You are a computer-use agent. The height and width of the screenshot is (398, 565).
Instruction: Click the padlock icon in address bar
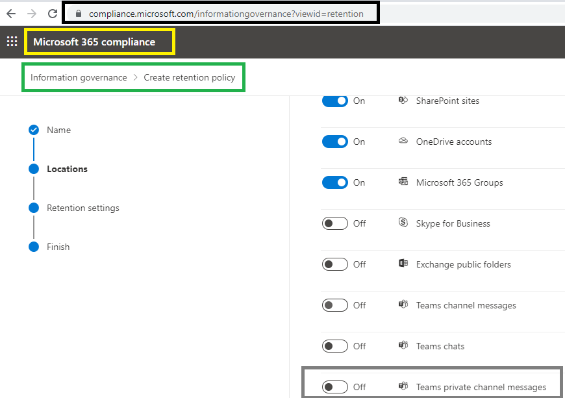click(x=79, y=13)
